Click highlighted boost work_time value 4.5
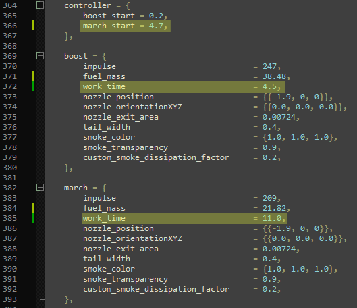The height and width of the screenshot is (308, 357). pos(269,86)
